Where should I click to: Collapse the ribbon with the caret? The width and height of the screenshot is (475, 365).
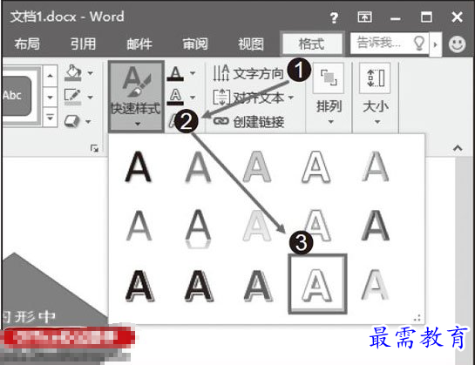pyautogui.click(x=458, y=148)
